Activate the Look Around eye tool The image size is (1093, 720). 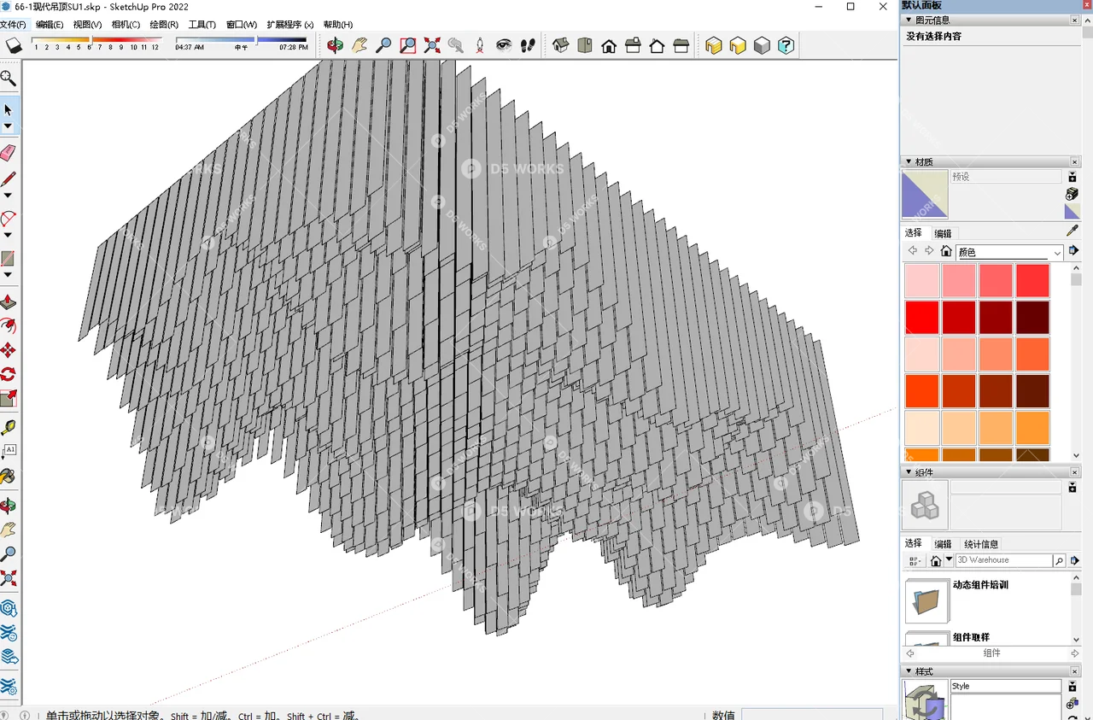pos(503,45)
